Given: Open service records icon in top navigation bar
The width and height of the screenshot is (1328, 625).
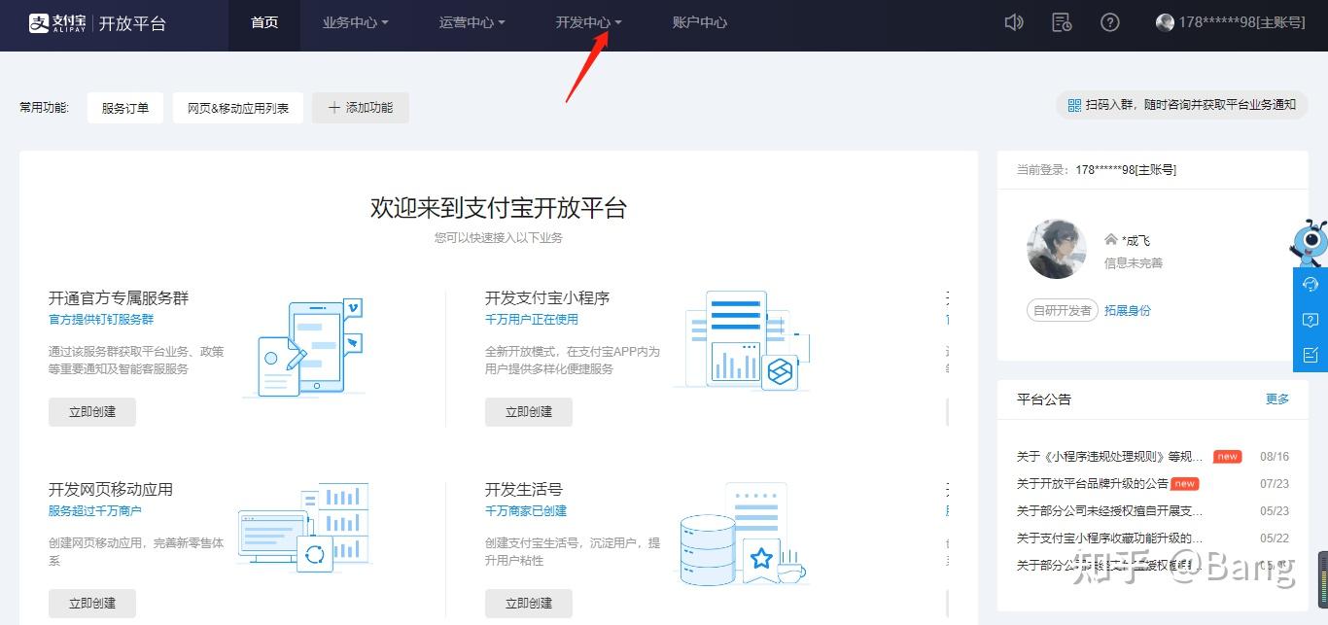Looking at the screenshot, I should click(x=1062, y=21).
